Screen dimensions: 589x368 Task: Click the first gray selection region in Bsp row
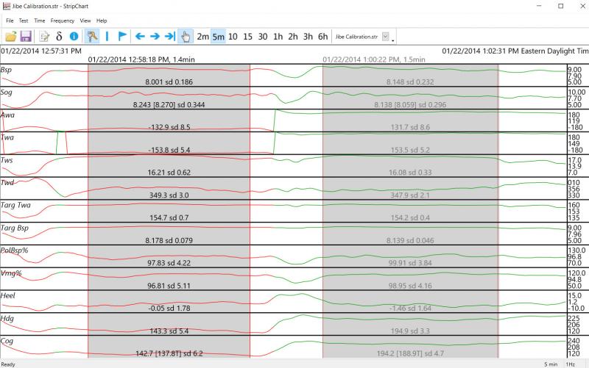tap(169, 74)
